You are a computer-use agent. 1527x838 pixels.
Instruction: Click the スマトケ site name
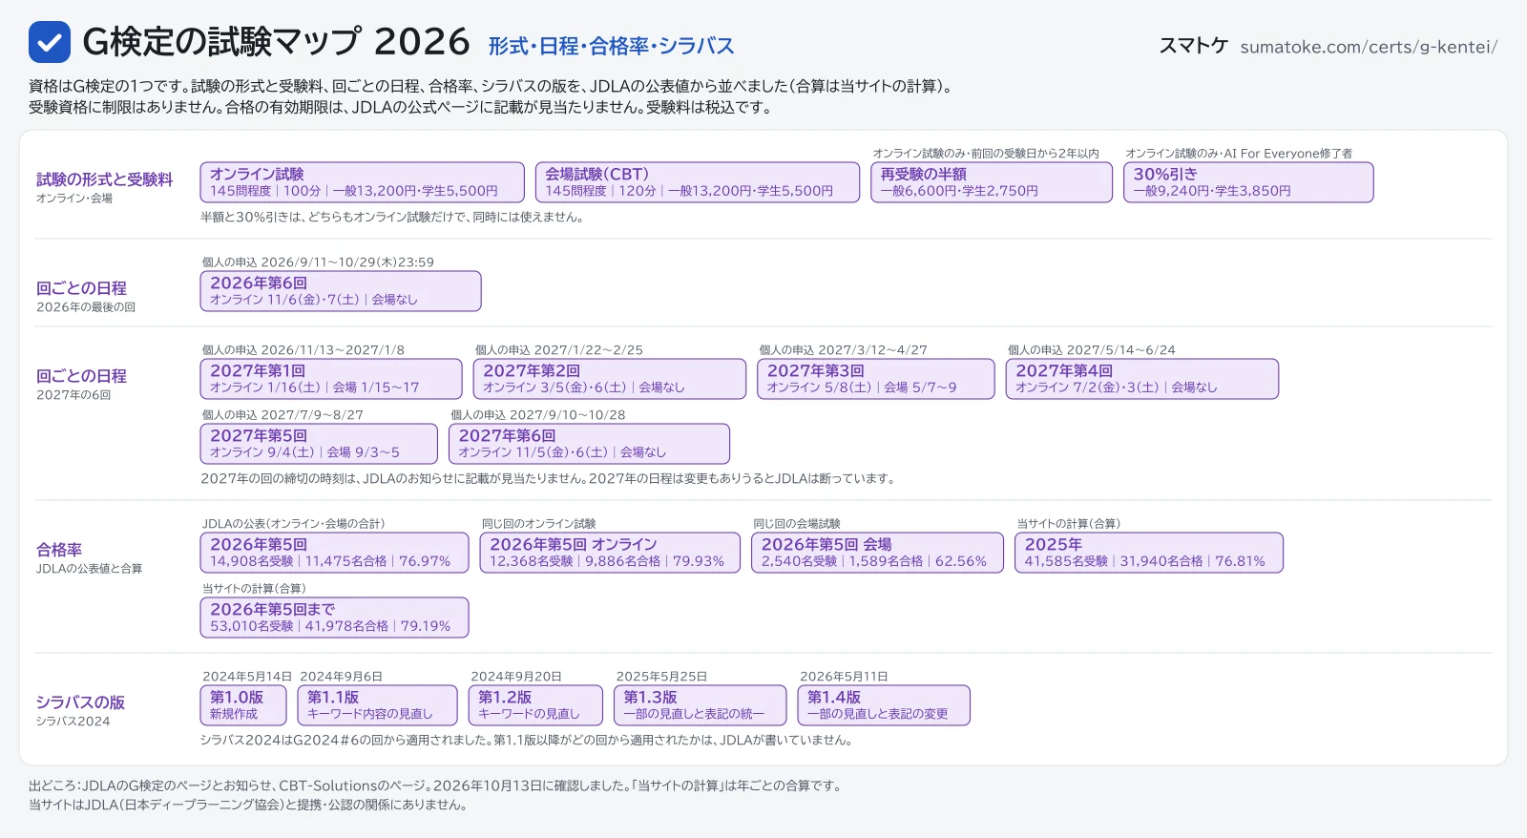click(1193, 46)
